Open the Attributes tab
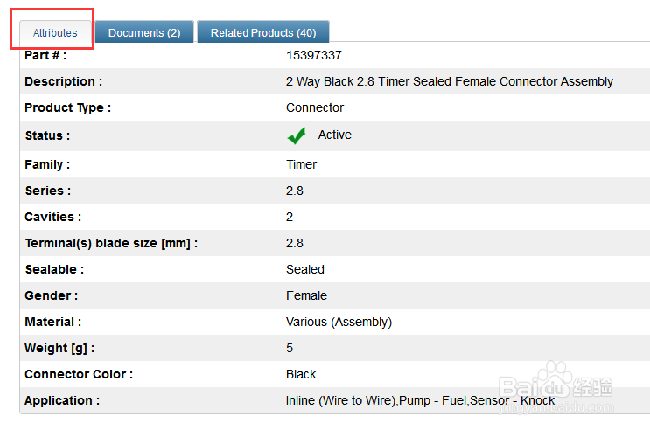This screenshot has height=430, width=650. click(x=55, y=32)
